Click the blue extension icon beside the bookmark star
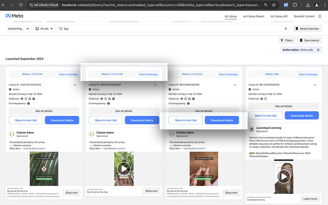The height and width of the screenshot is (205, 328). 286,5
